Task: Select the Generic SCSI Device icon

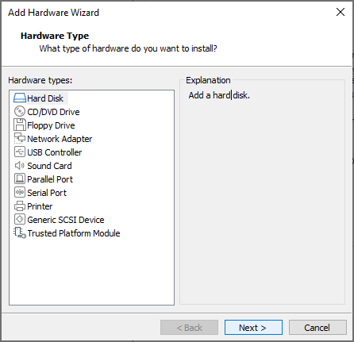Action: [20, 219]
